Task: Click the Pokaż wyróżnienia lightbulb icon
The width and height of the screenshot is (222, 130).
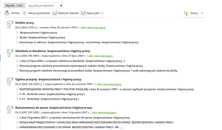Action: (25, 13)
